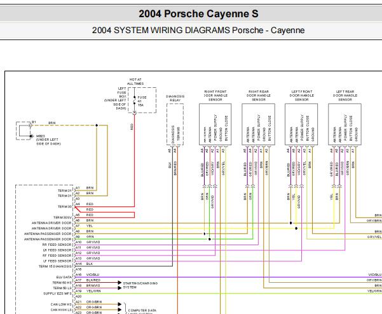Viewport: 382px width, 314px height.
Task: Click the "SUPPLY EZS WFS" label
Action: [57, 294]
